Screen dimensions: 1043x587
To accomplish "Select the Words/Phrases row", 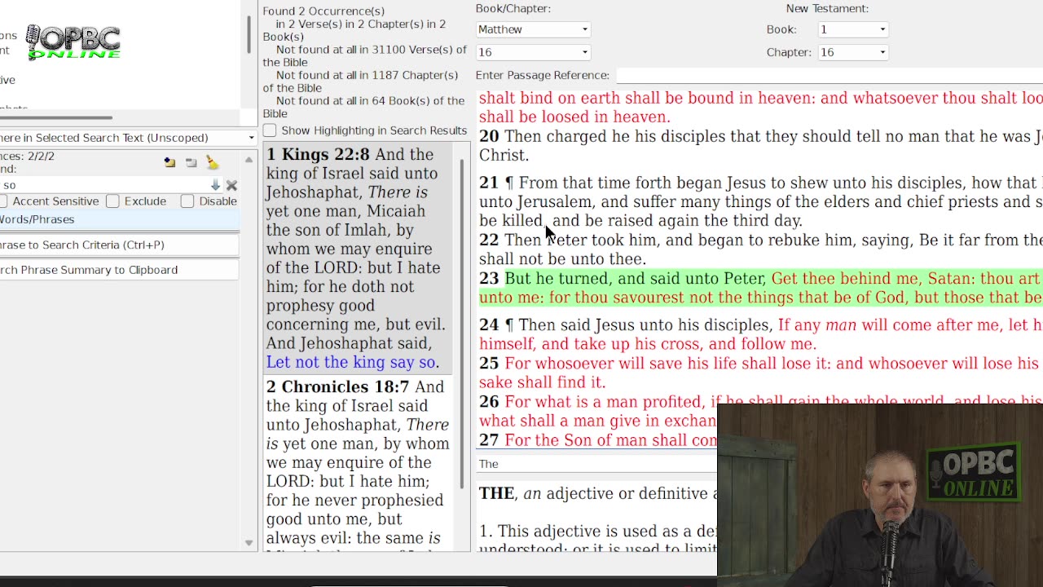I will point(119,219).
